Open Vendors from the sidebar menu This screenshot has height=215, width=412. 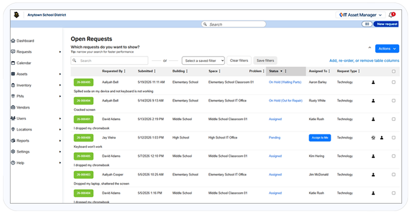coord(23,107)
